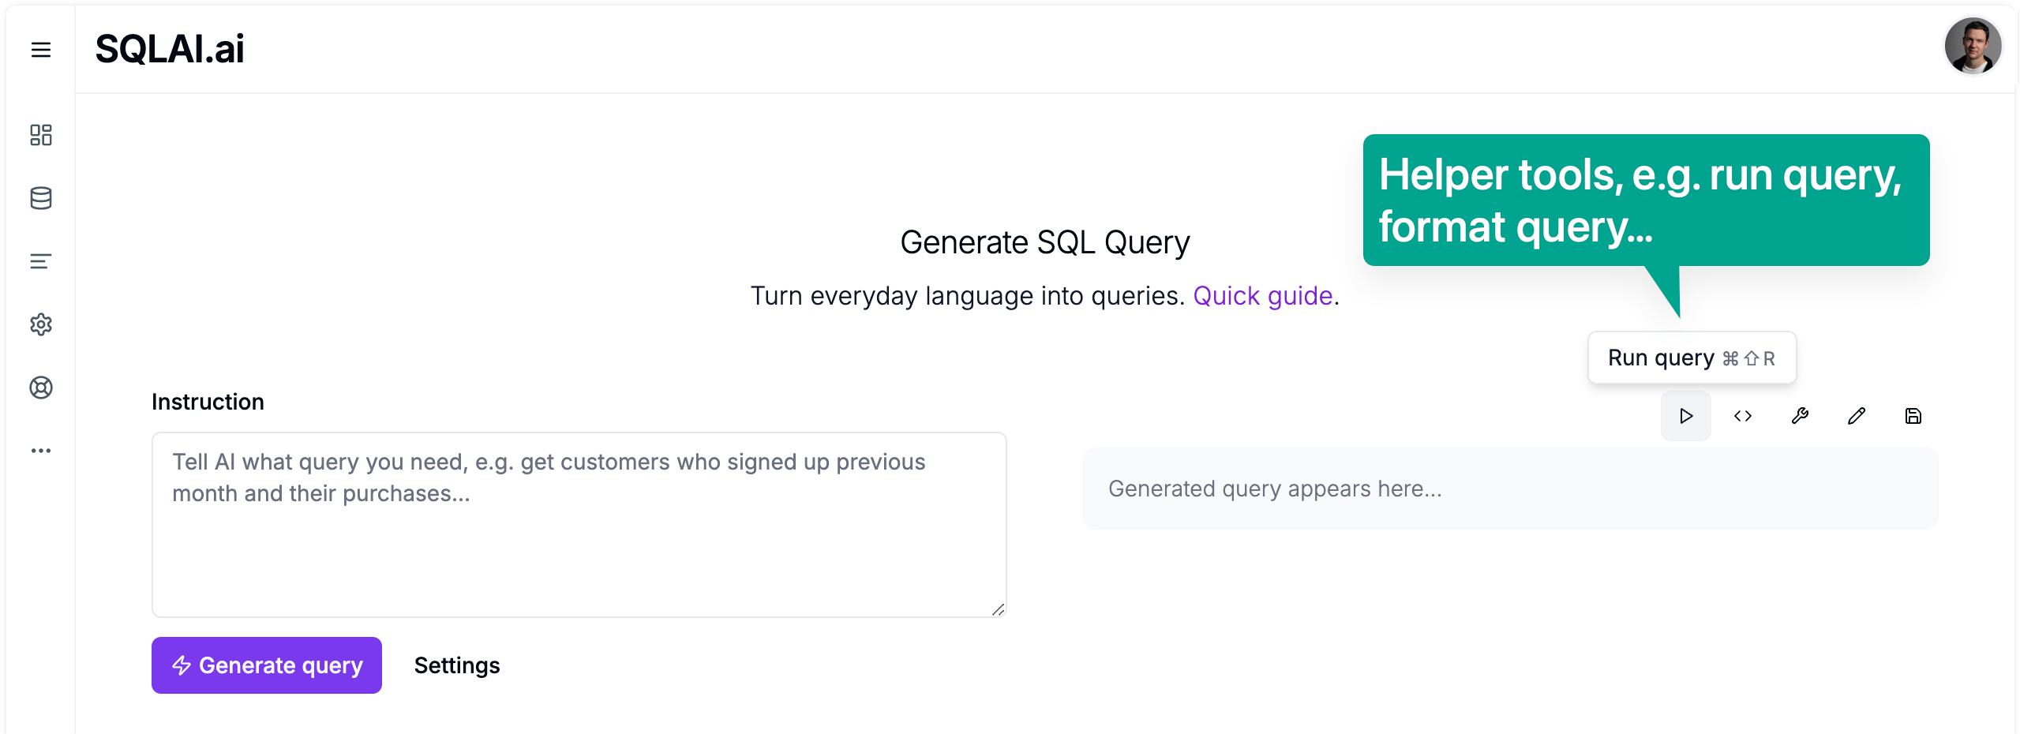The image size is (2020, 734).
Task: Open Settings next to Generate query
Action: [457, 665]
